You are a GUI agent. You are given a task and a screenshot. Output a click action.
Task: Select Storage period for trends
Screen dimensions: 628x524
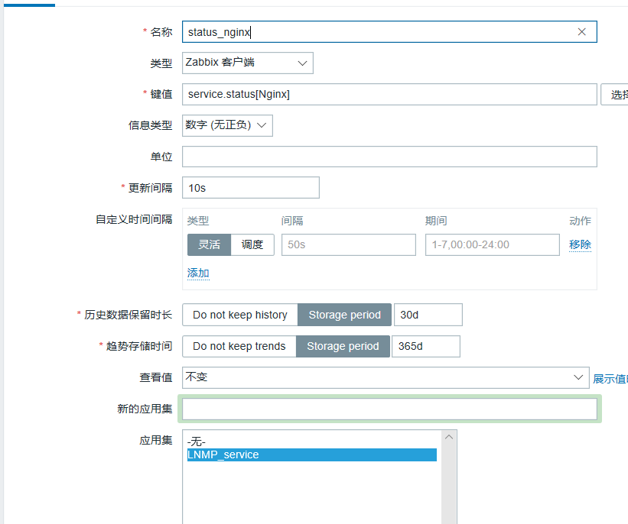coord(343,346)
